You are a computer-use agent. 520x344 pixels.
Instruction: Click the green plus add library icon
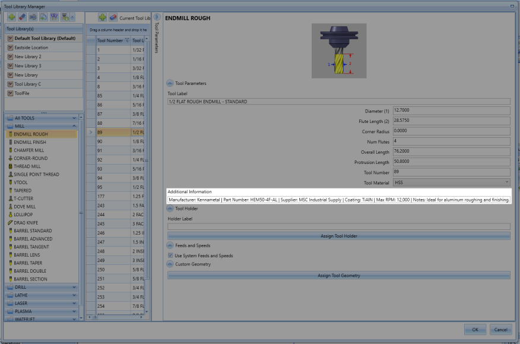click(x=11, y=18)
